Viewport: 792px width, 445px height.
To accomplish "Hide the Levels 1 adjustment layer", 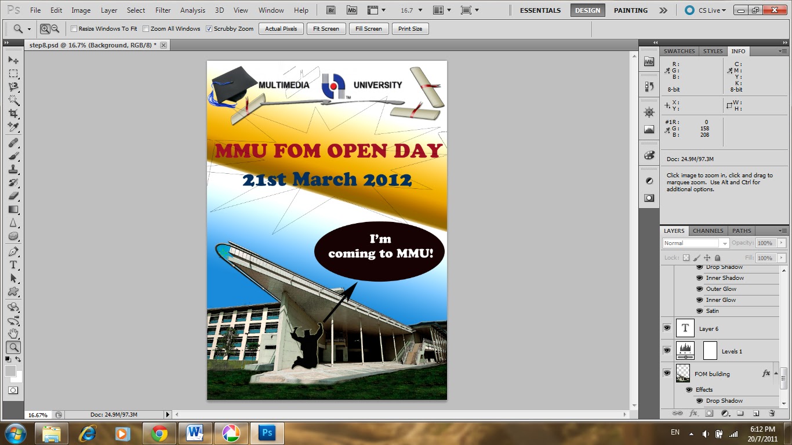I will (667, 351).
